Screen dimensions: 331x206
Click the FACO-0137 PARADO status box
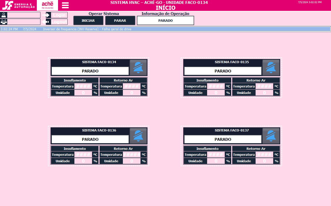tap(223, 139)
